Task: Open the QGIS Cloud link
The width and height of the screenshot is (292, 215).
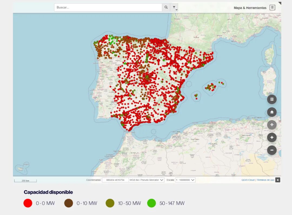Action: pos(248,180)
